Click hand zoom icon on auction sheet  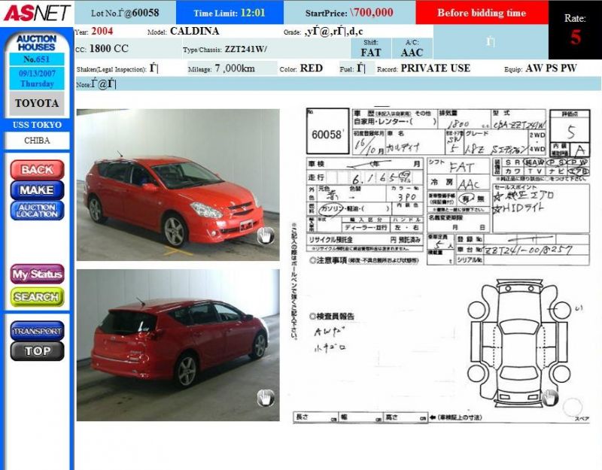pos(550,398)
